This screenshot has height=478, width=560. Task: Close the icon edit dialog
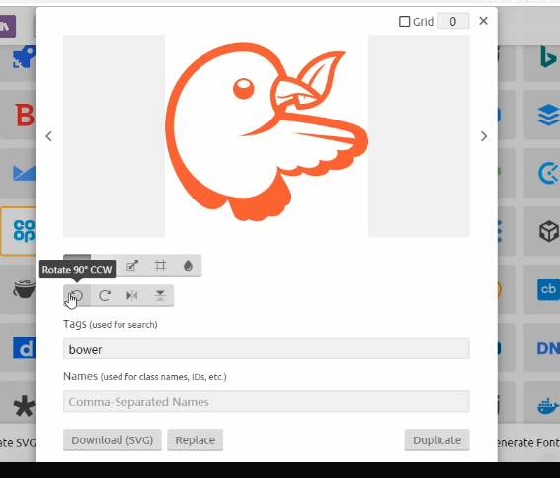(484, 21)
